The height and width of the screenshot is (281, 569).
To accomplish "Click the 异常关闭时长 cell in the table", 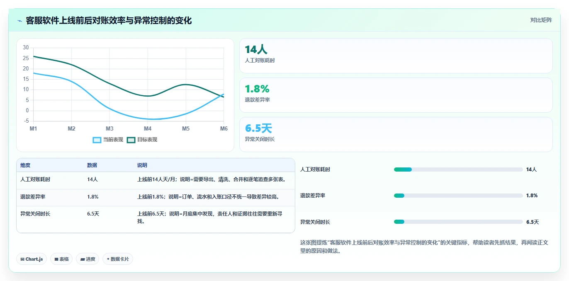I will tap(35, 214).
